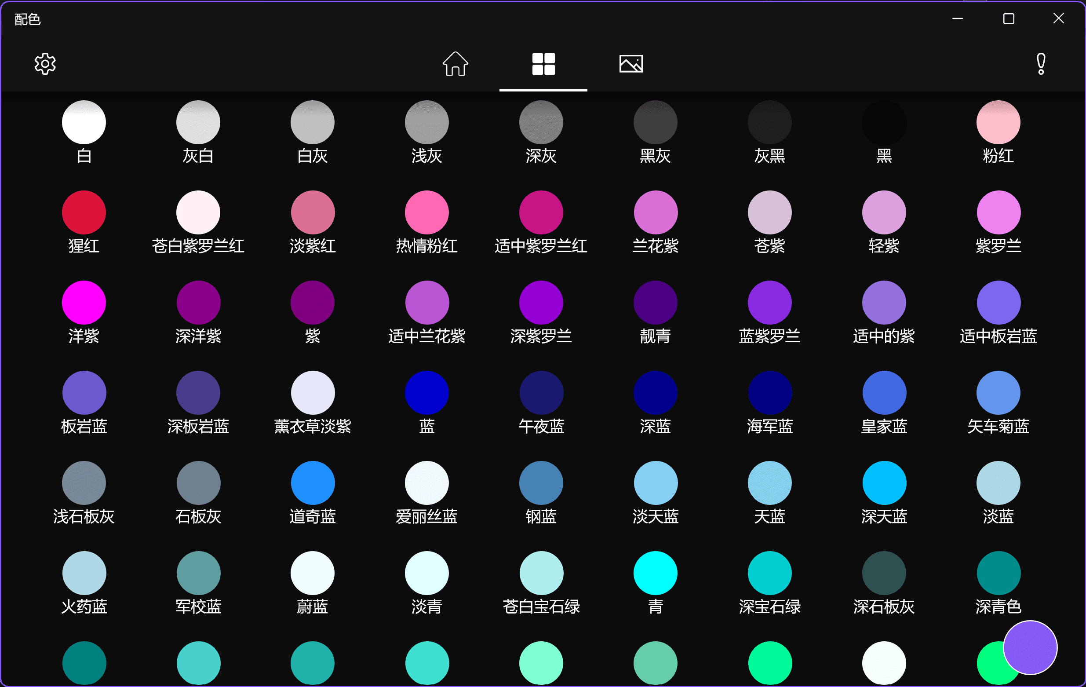Maximize the 配色 window
The width and height of the screenshot is (1086, 687).
tap(1009, 18)
